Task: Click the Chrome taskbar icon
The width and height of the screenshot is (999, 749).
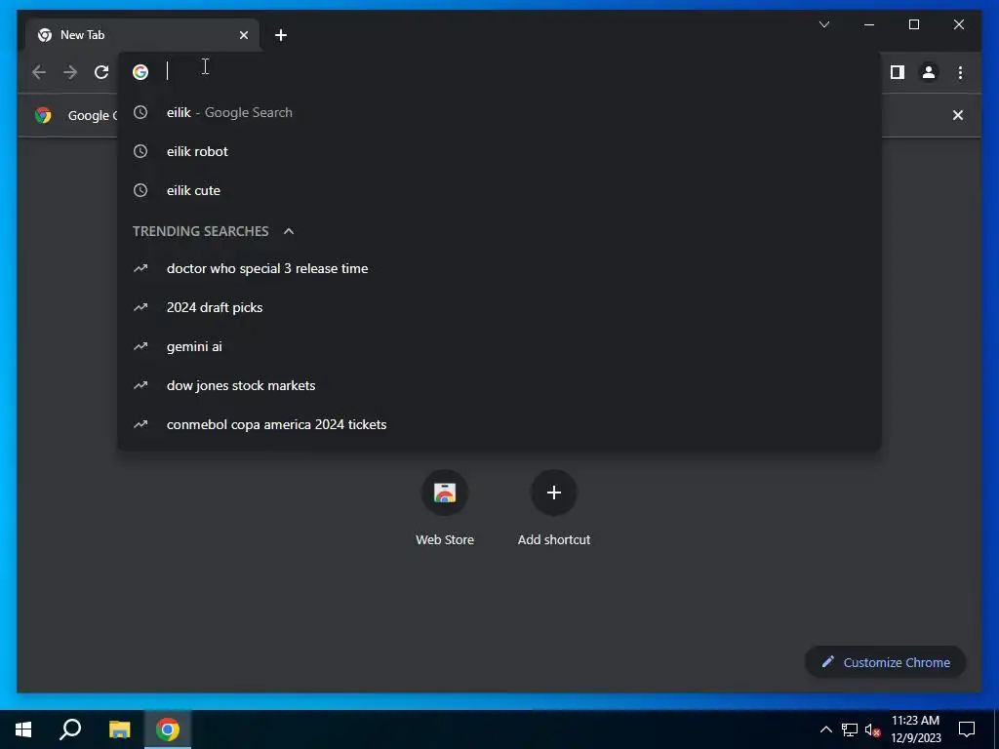Action: (168, 729)
